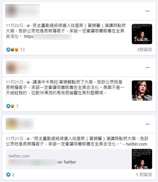Viewport: 158px width, 182px height.
Task: Open the second post's three-dot options menu
Action: click(147, 68)
